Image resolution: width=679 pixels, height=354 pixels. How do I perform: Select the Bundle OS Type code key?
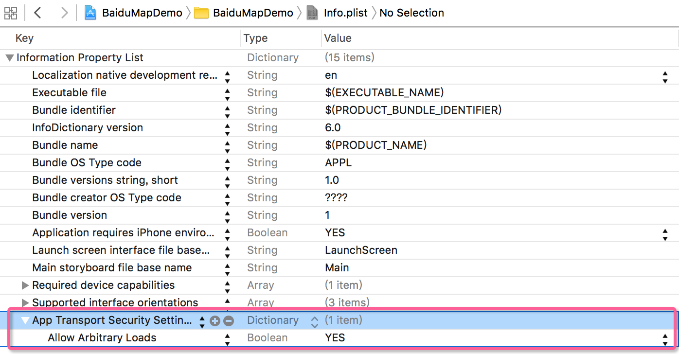click(x=87, y=163)
